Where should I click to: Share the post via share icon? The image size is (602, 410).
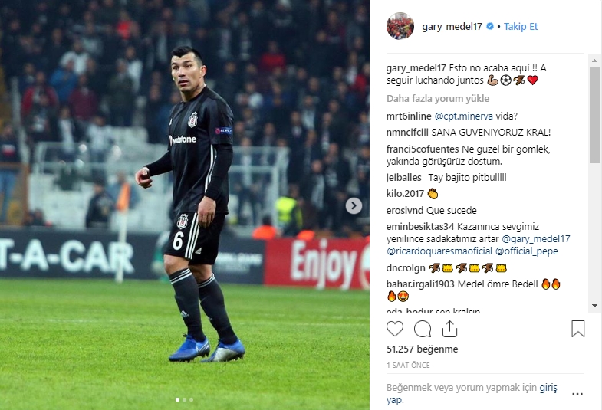tap(449, 329)
